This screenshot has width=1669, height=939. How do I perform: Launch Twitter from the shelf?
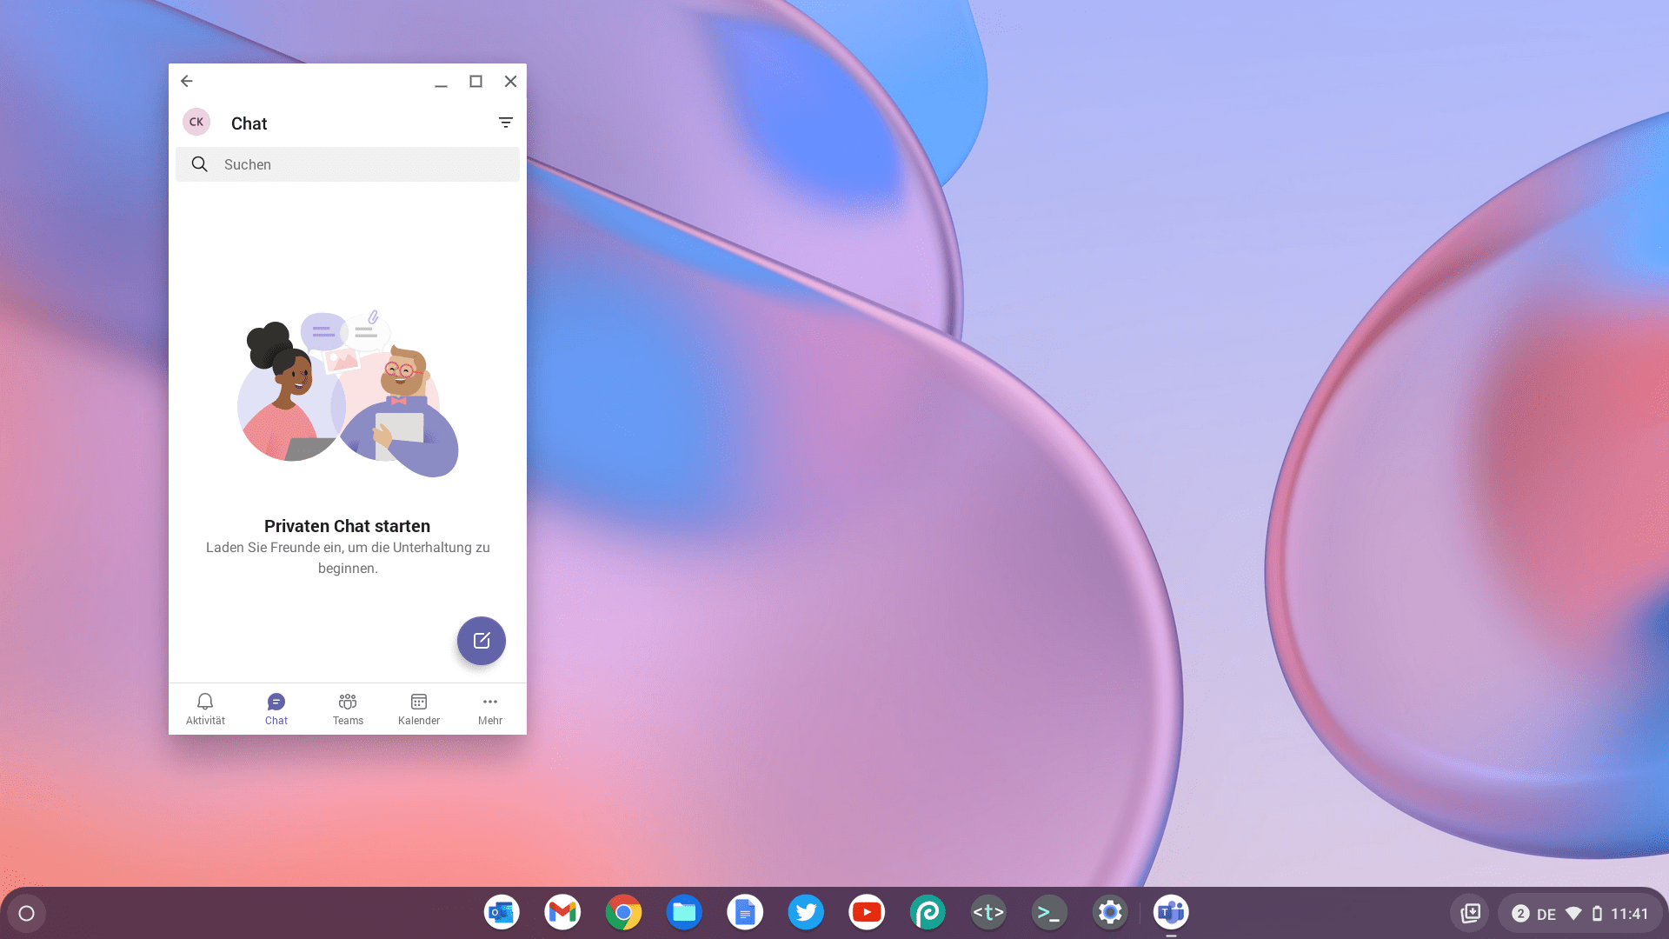pos(806,912)
